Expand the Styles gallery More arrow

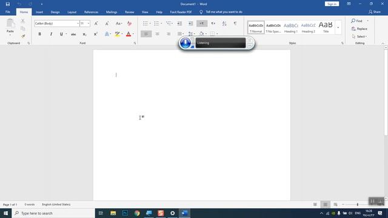[x=338, y=27]
